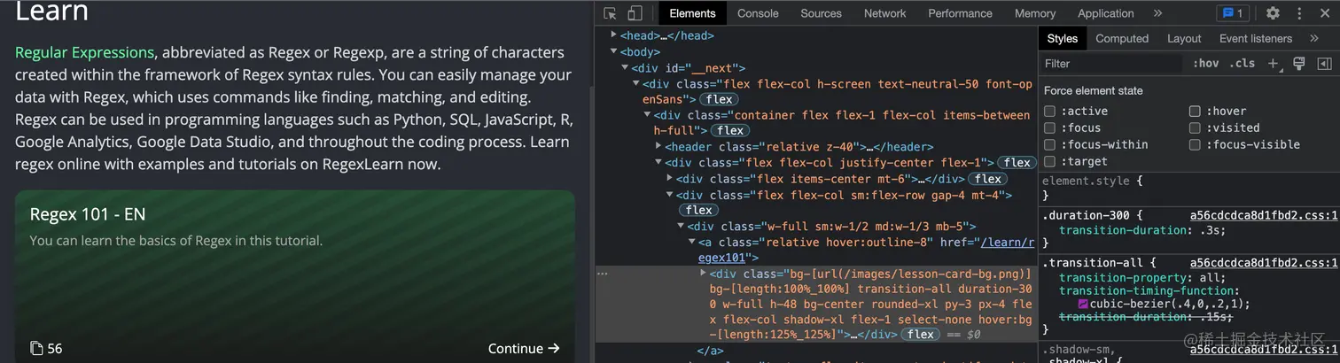
Task: Collapse the anchor relative hover:outline-8 node
Action: [x=692, y=243]
